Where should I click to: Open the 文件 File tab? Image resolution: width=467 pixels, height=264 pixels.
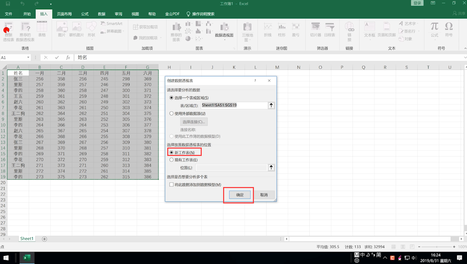pos(8,14)
